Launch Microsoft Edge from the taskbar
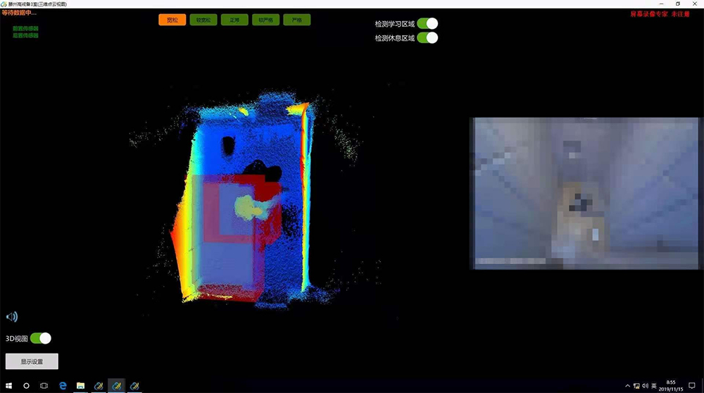This screenshot has width=704, height=393. tap(62, 385)
